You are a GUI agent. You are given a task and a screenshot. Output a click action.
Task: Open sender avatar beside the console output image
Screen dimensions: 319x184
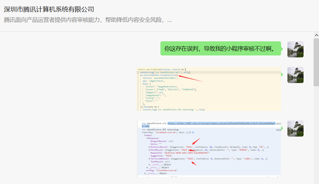click(296, 129)
